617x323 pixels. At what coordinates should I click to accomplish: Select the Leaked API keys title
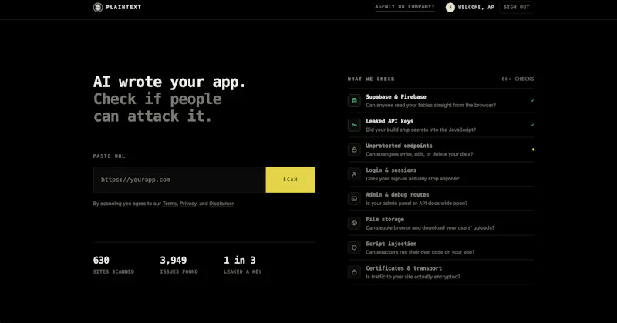tap(389, 121)
